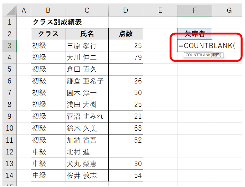The image size is (245, 187).
Task: Click the COUNTBLANK formula cell F3
Action: (x=194, y=46)
